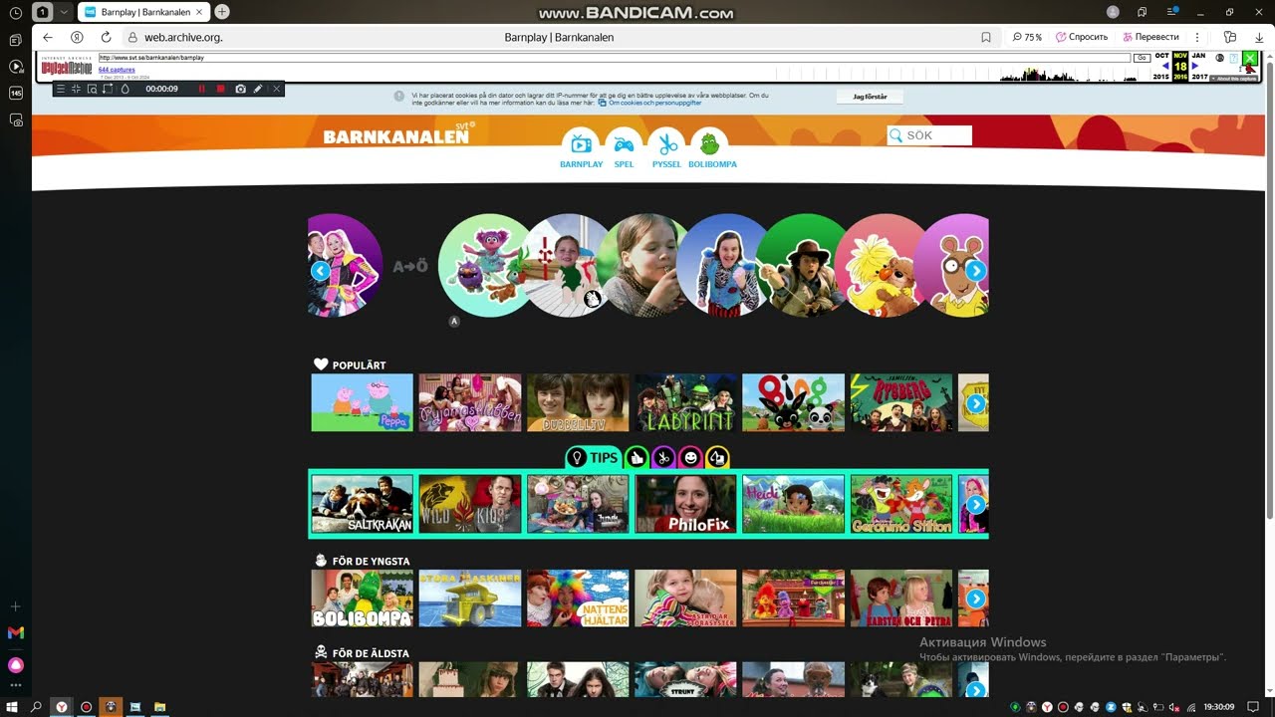Expand About this capture in Wayback bar
Screen dimensions: 1275x717
pyautogui.click(x=1233, y=78)
